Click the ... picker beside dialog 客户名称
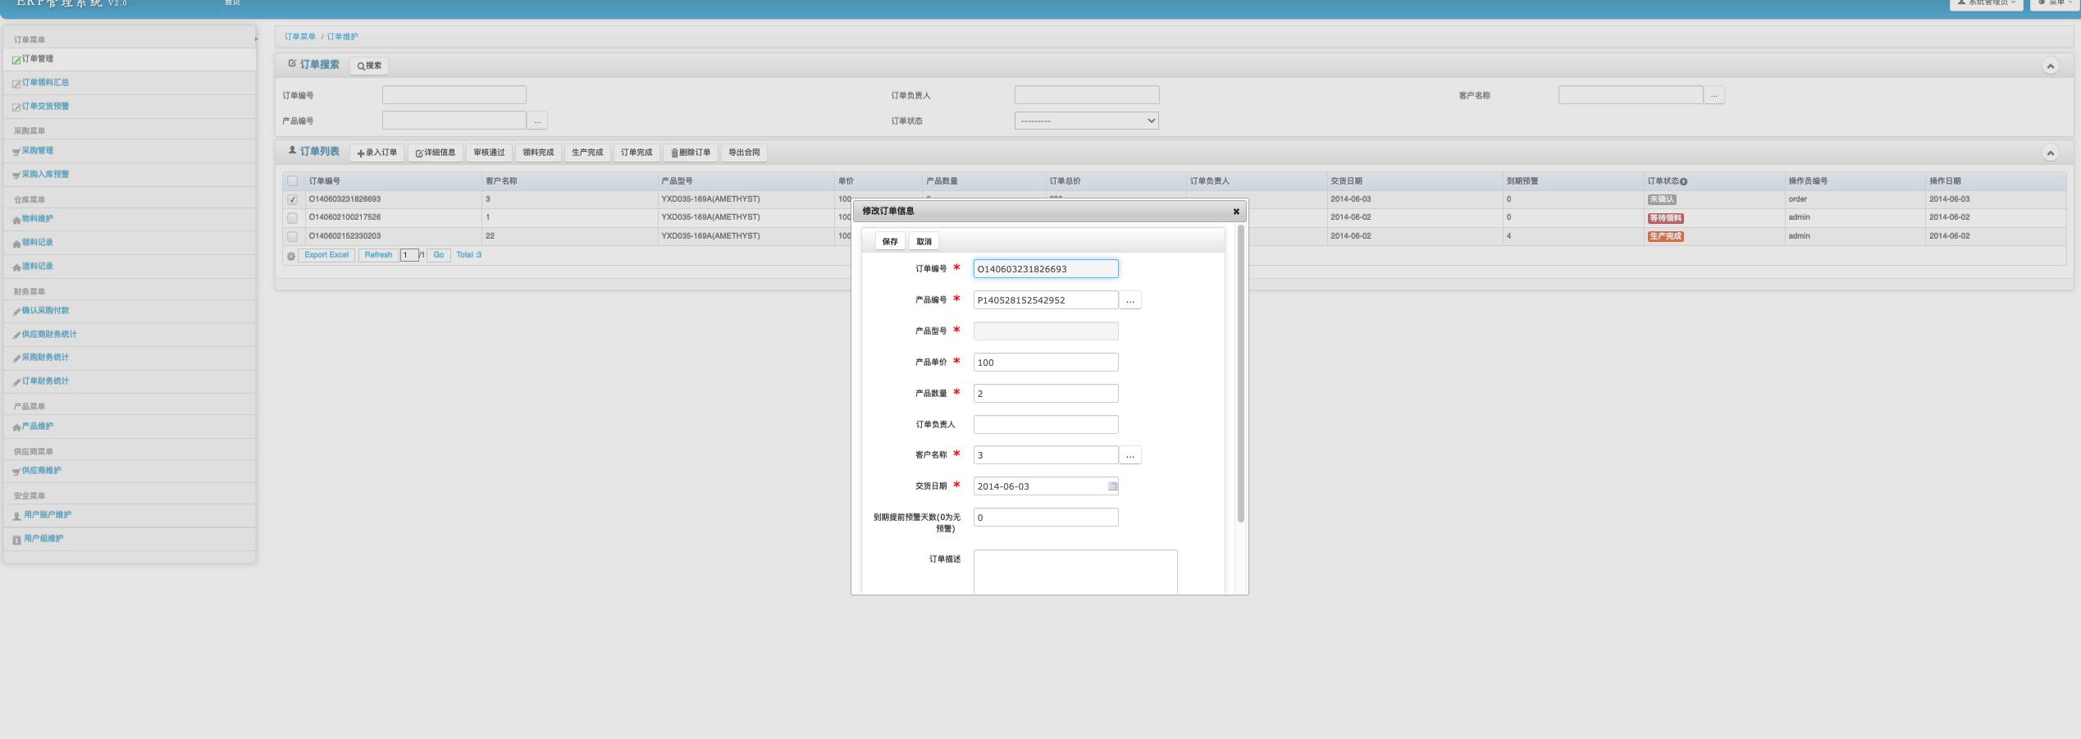The image size is (2081, 739). click(1130, 455)
